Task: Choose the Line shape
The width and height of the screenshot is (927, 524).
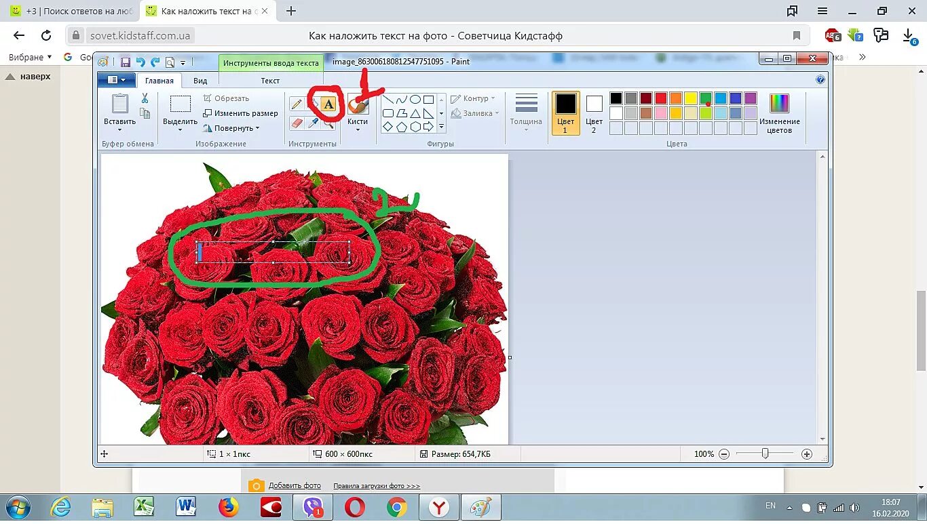Action: click(x=388, y=100)
